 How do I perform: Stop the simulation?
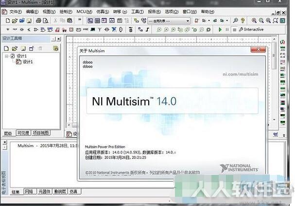234,30
